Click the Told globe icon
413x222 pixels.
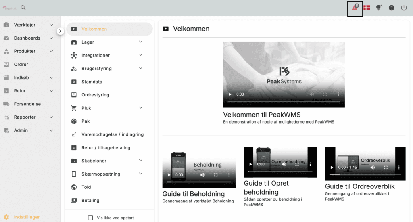[74, 187]
